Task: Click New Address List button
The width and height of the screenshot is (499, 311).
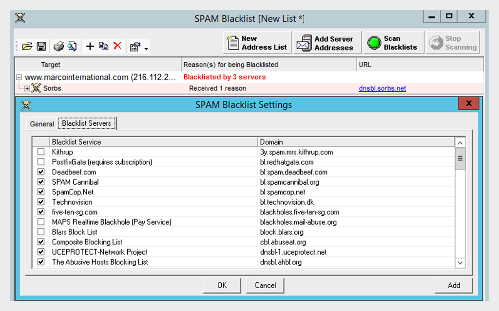Action: click(x=257, y=43)
